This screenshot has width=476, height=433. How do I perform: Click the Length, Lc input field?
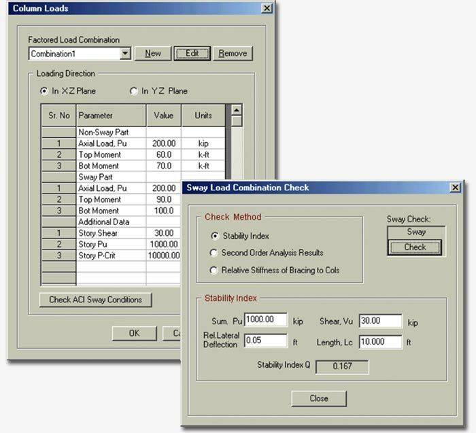coord(380,341)
